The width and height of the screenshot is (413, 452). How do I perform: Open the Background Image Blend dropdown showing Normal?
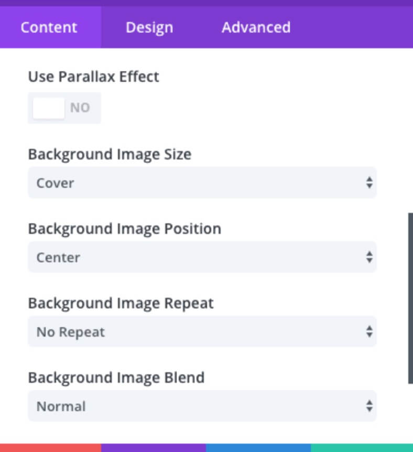202,406
